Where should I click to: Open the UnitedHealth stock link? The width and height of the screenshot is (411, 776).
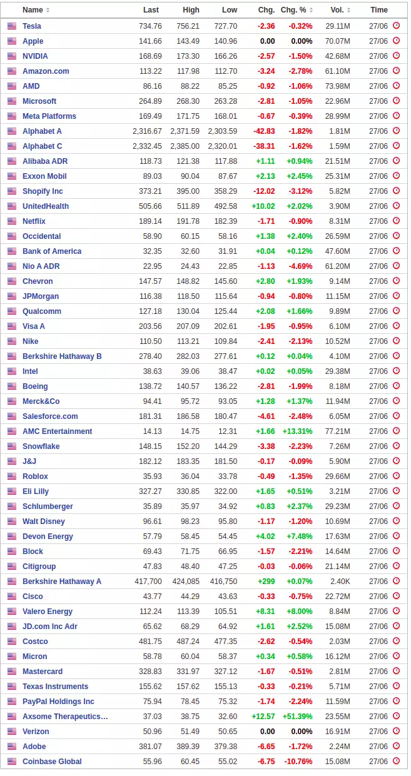pyautogui.click(x=46, y=206)
